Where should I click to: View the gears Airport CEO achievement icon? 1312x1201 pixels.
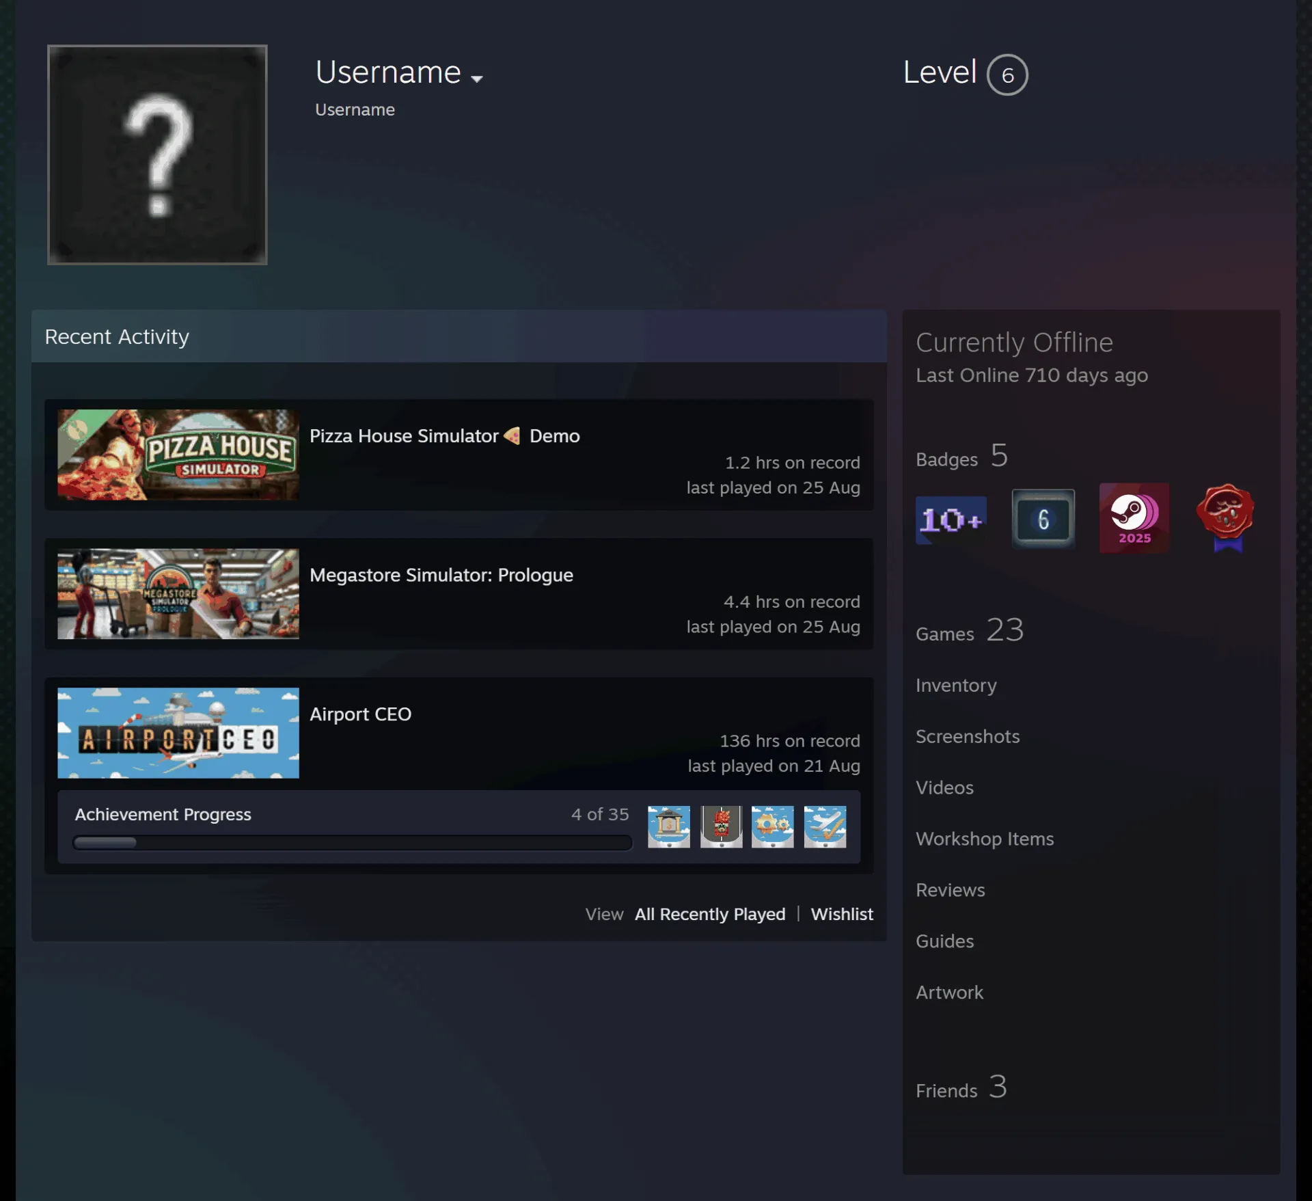(x=772, y=826)
